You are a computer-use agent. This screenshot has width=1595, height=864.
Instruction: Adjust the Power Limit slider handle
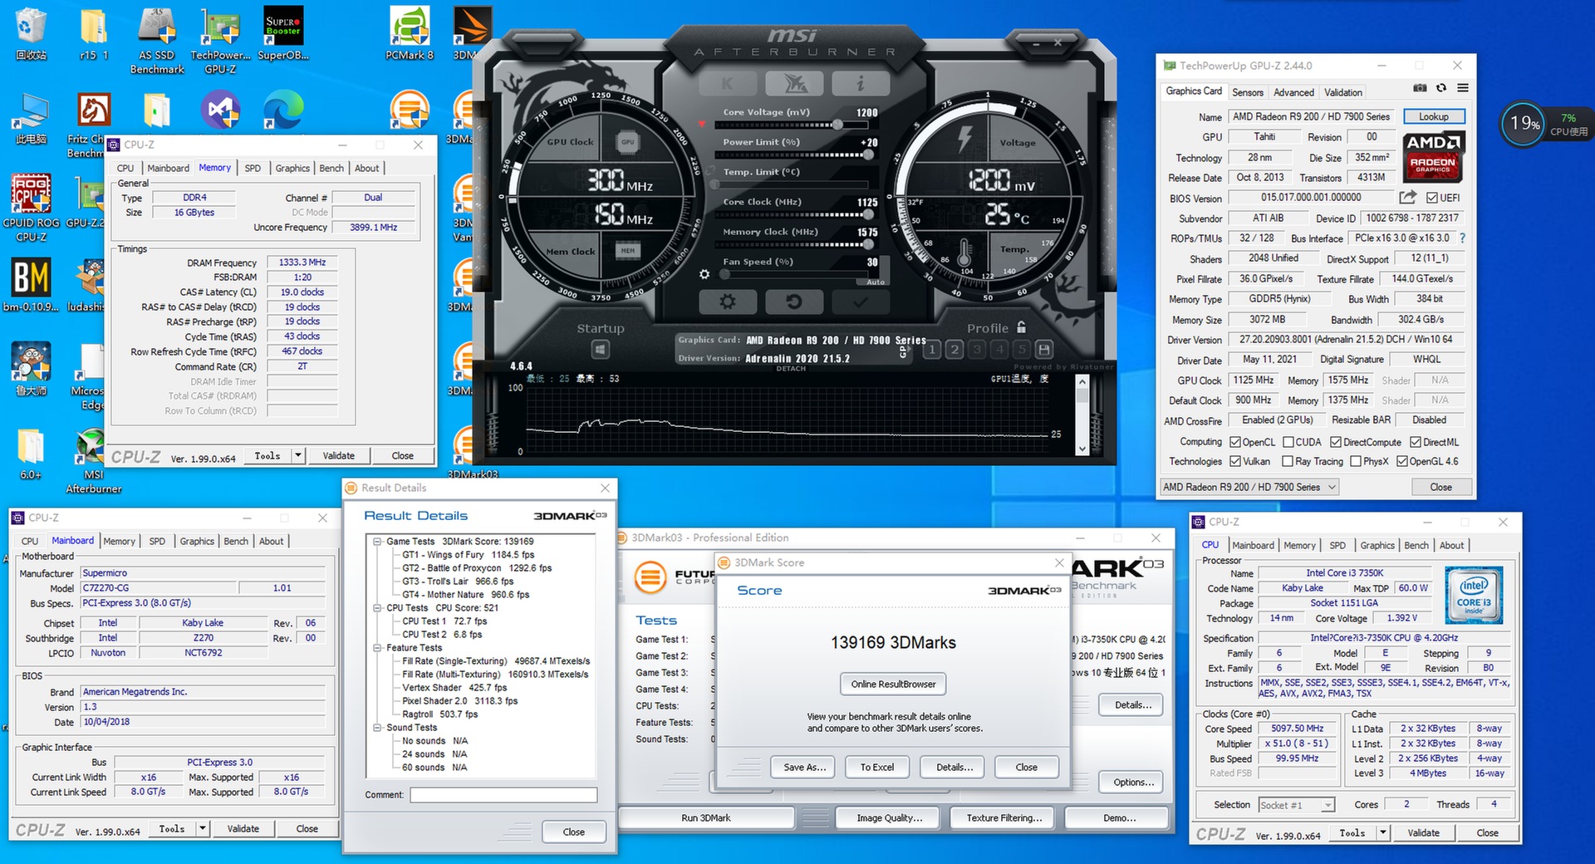[x=869, y=155]
